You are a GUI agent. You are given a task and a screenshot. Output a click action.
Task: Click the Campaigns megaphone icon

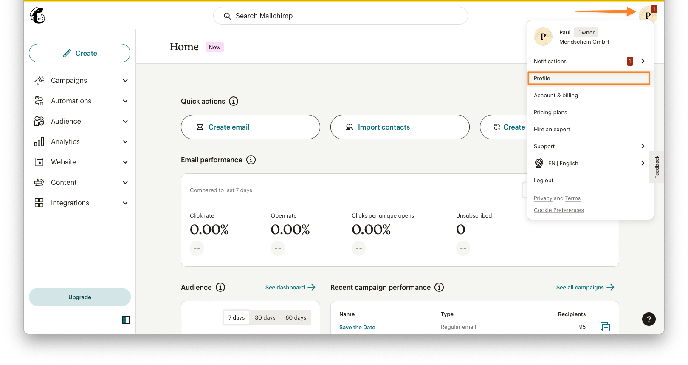pyautogui.click(x=39, y=80)
